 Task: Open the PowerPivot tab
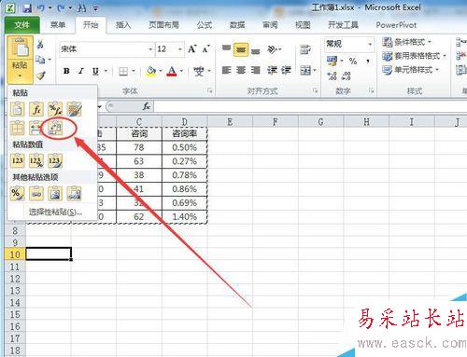pyautogui.click(x=396, y=25)
